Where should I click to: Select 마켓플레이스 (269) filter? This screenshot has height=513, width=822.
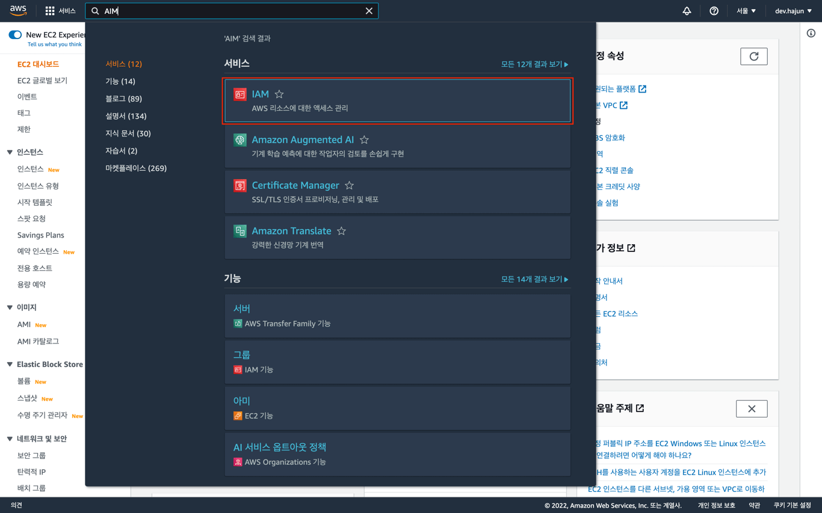136,168
